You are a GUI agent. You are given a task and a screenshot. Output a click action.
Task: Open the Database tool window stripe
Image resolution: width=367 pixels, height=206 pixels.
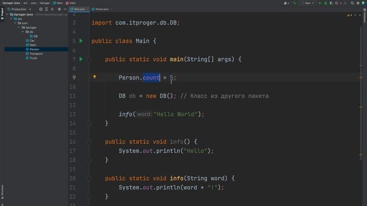click(365, 15)
